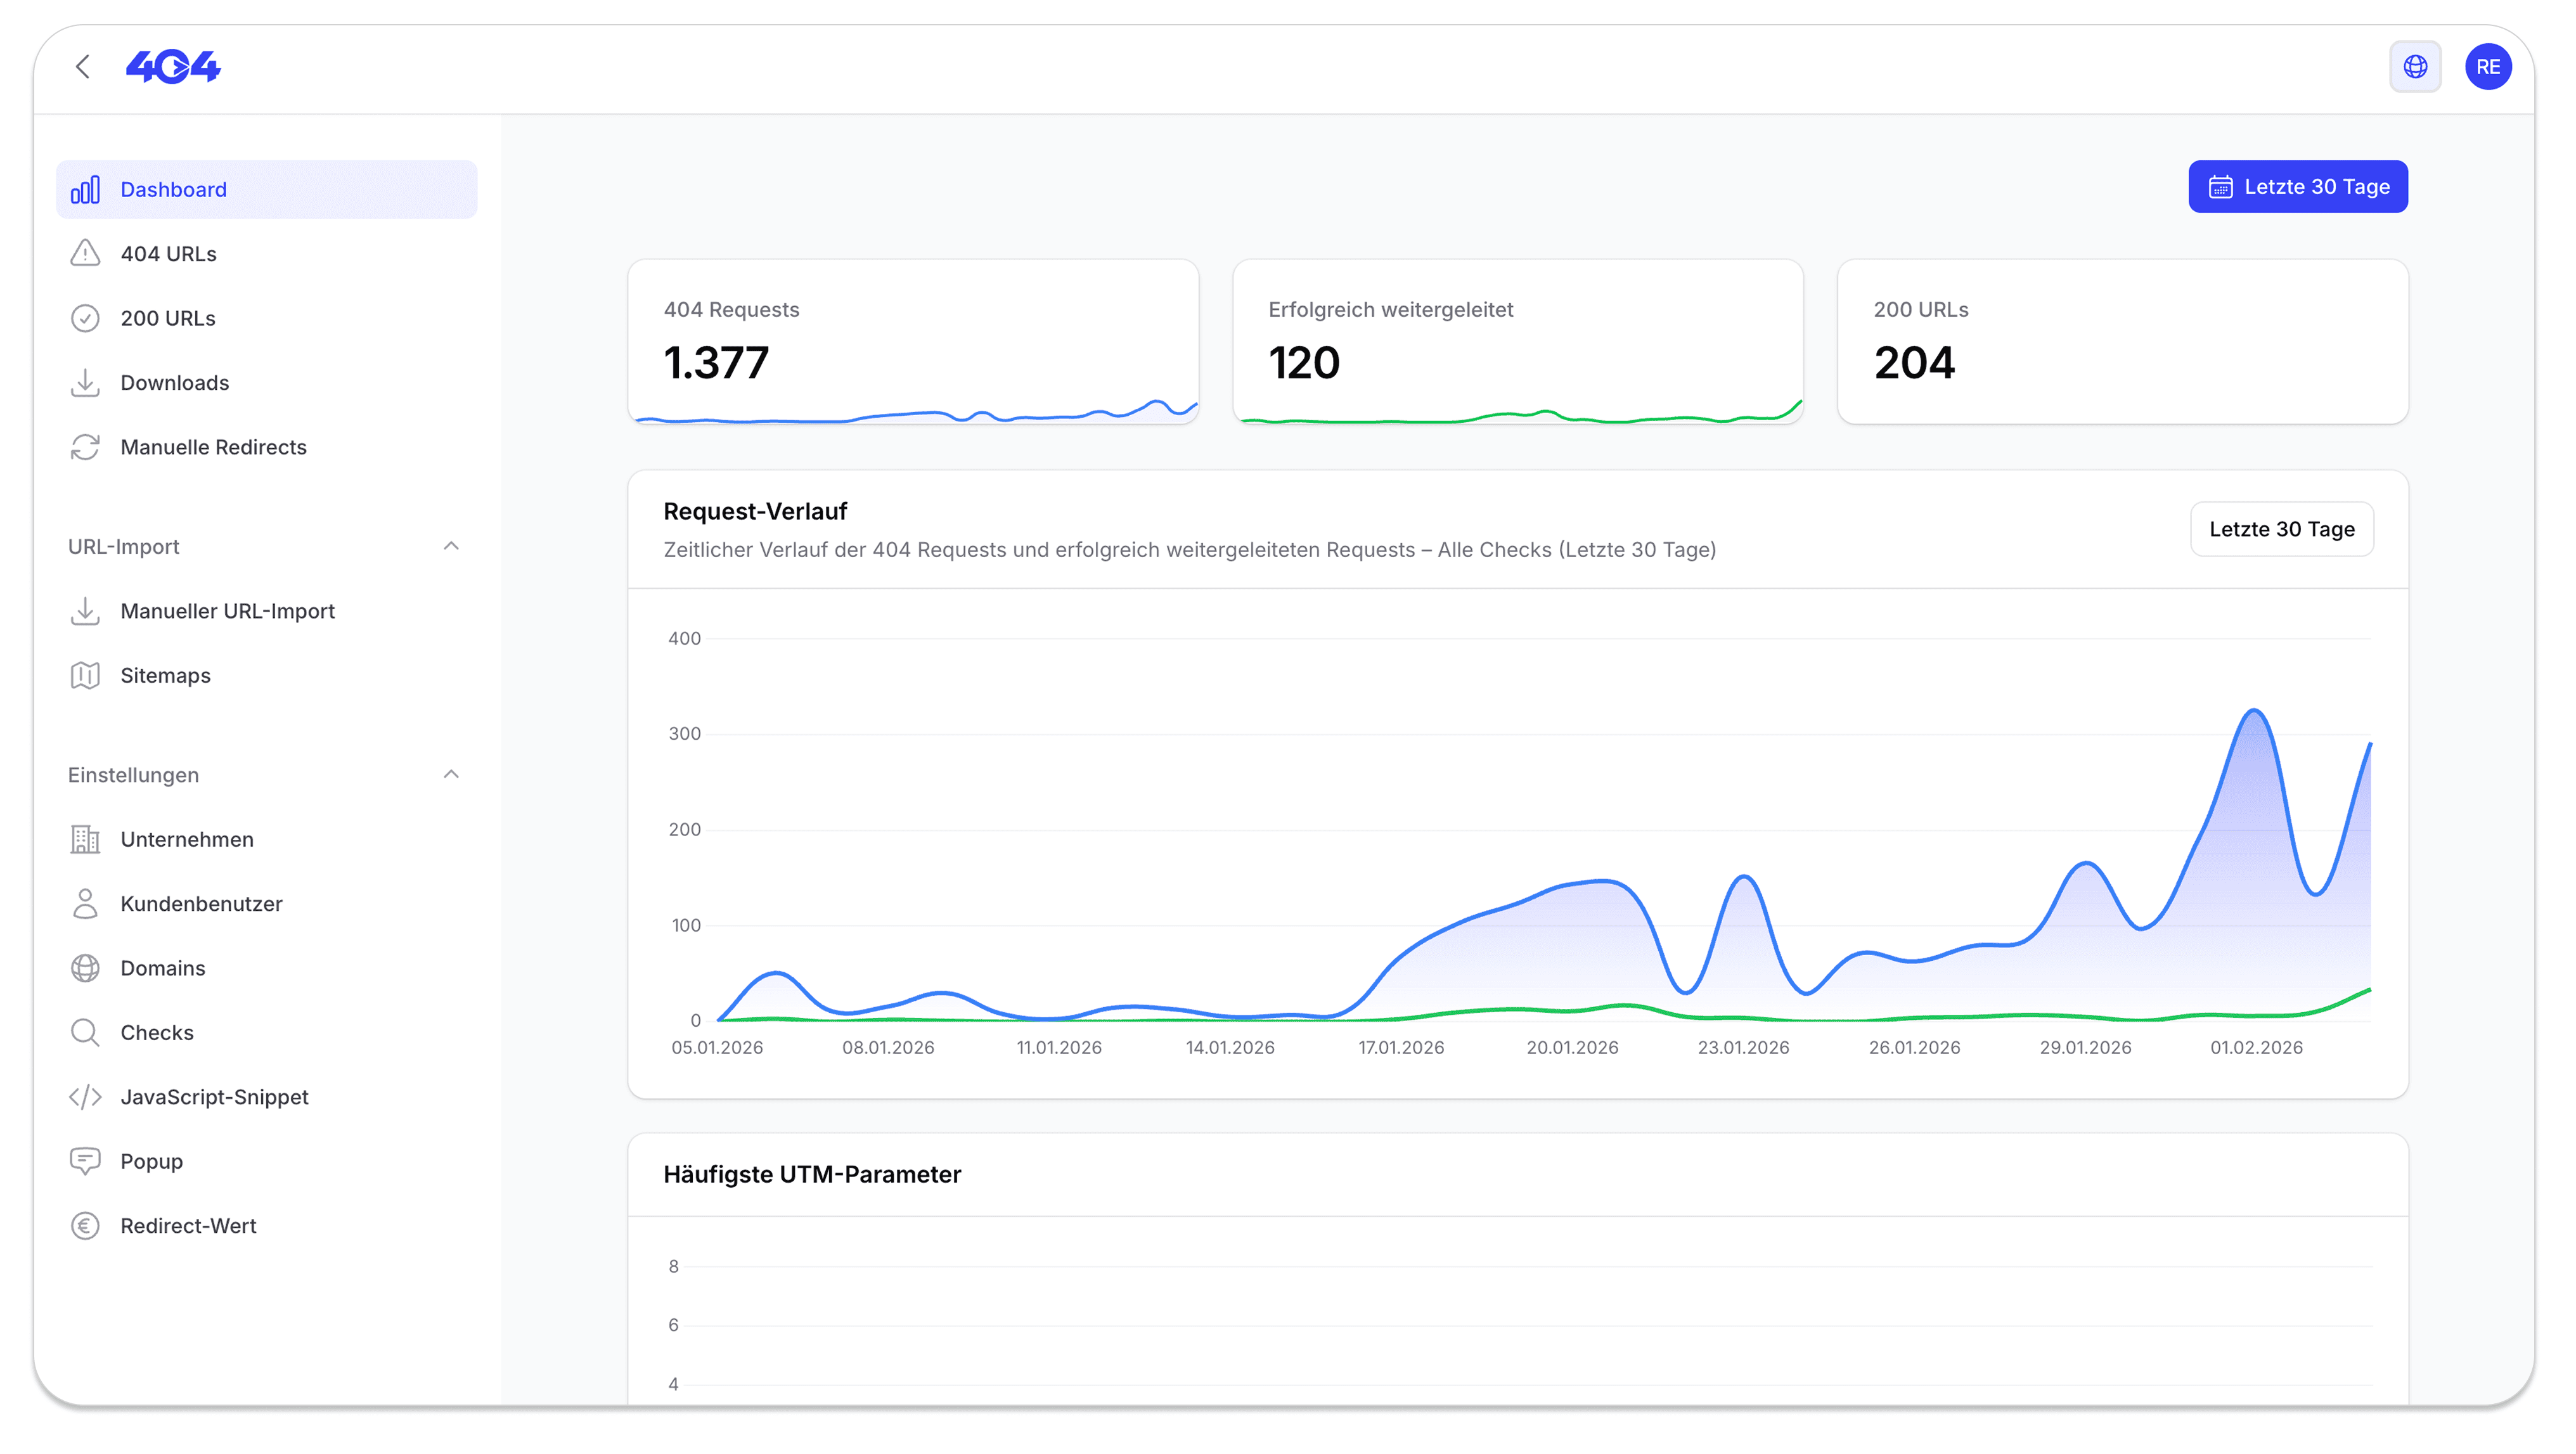This screenshot has width=2576, height=1454.
Task: Go to Downloads in the sidebar
Action: point(174,382)
